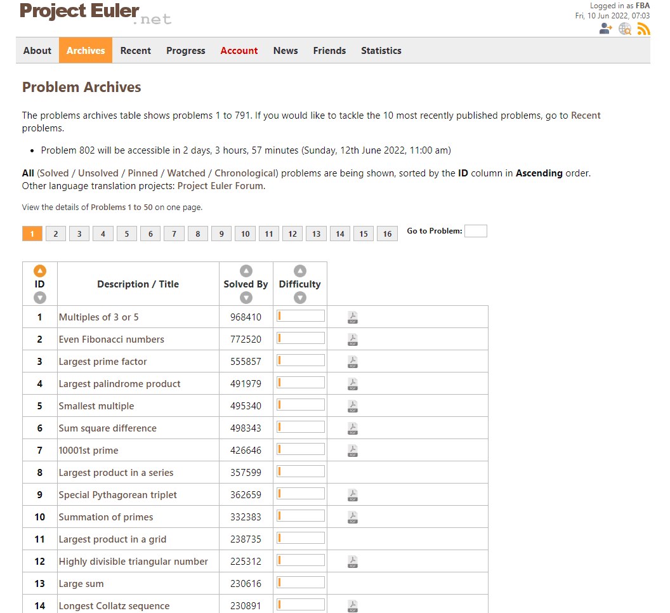Open the Progress tab
The height and width of the screenshot is (613, 670).
pyautogui.click(x=186, y=50)
